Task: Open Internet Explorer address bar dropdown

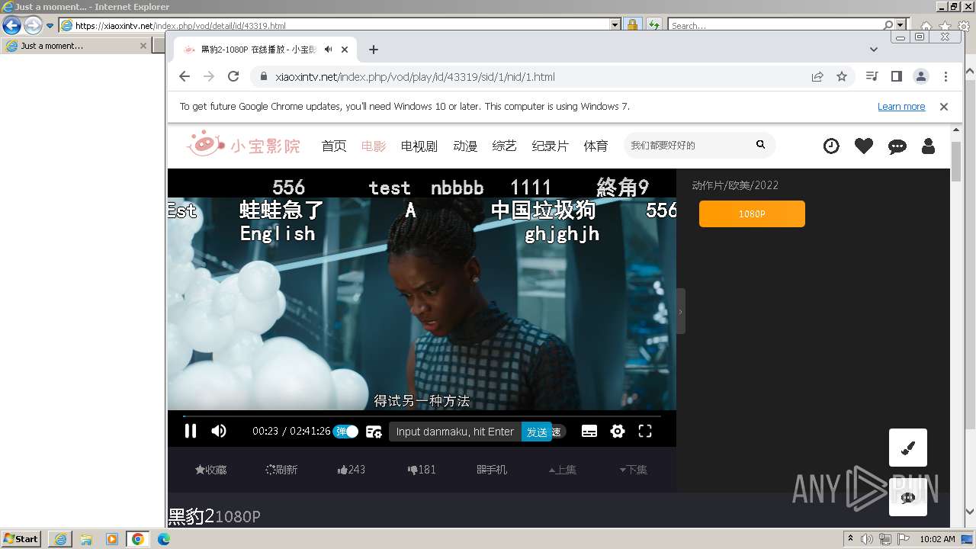Action: [615, 25]
